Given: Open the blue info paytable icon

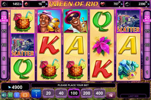Looking at the screenshot, I should (17, 95).
